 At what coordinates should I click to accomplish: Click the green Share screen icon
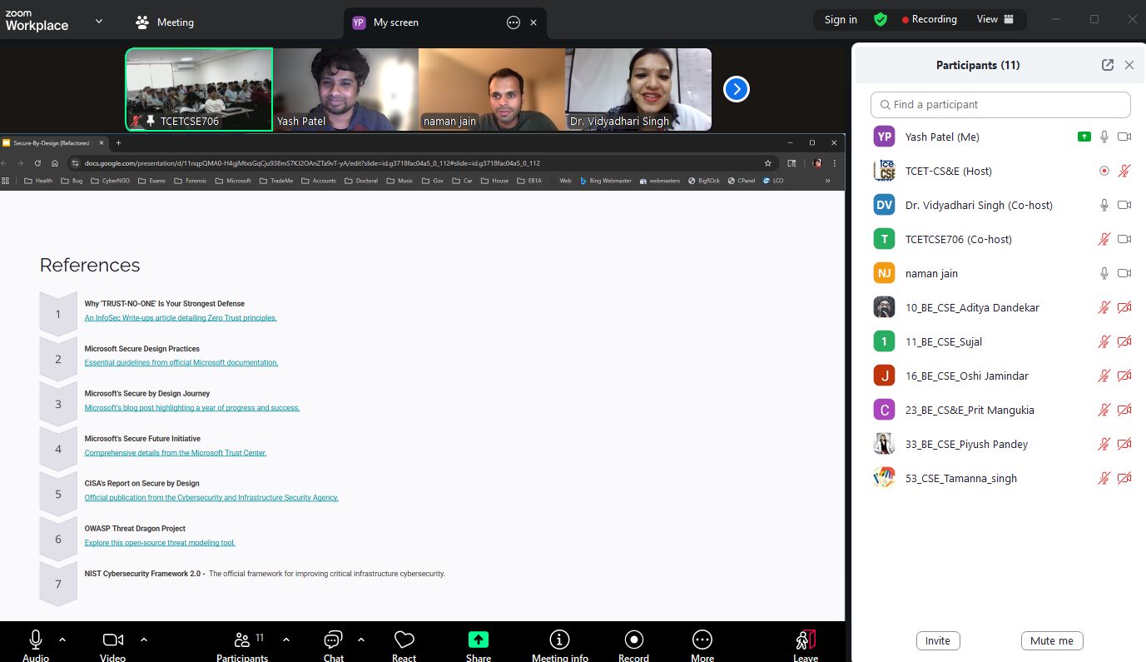point(479,640)
